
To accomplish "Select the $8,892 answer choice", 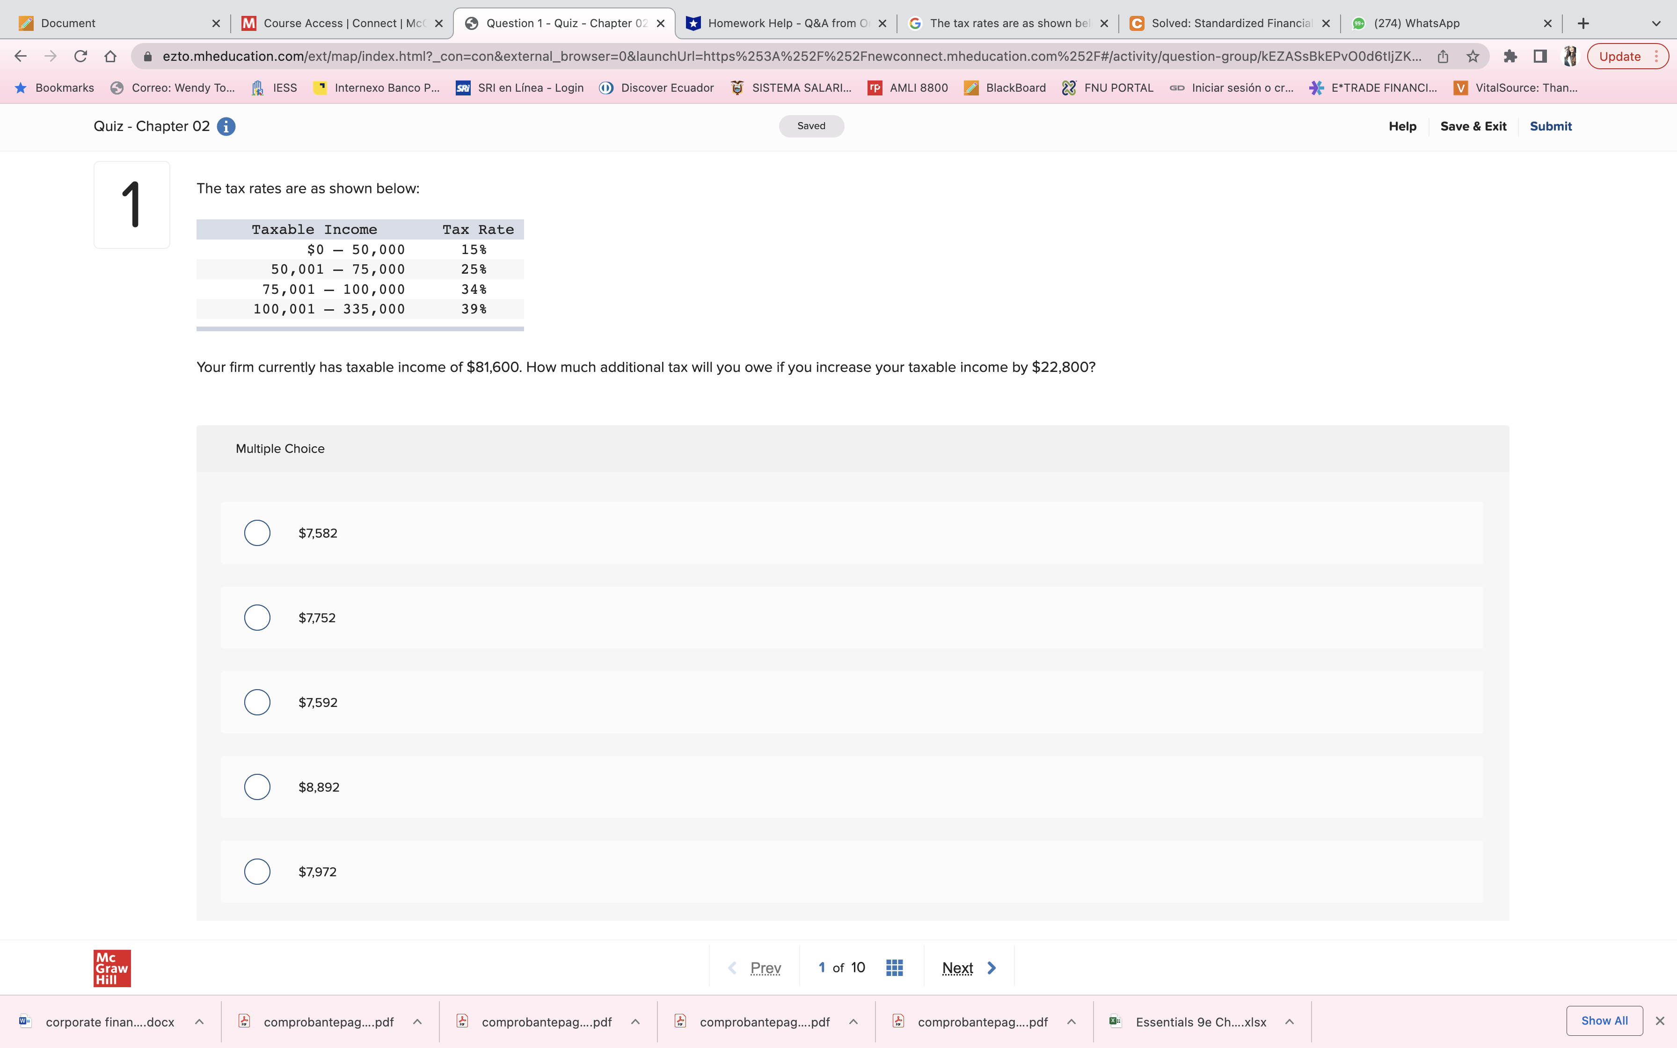I will pyautogui.click(x=257, y=786).
